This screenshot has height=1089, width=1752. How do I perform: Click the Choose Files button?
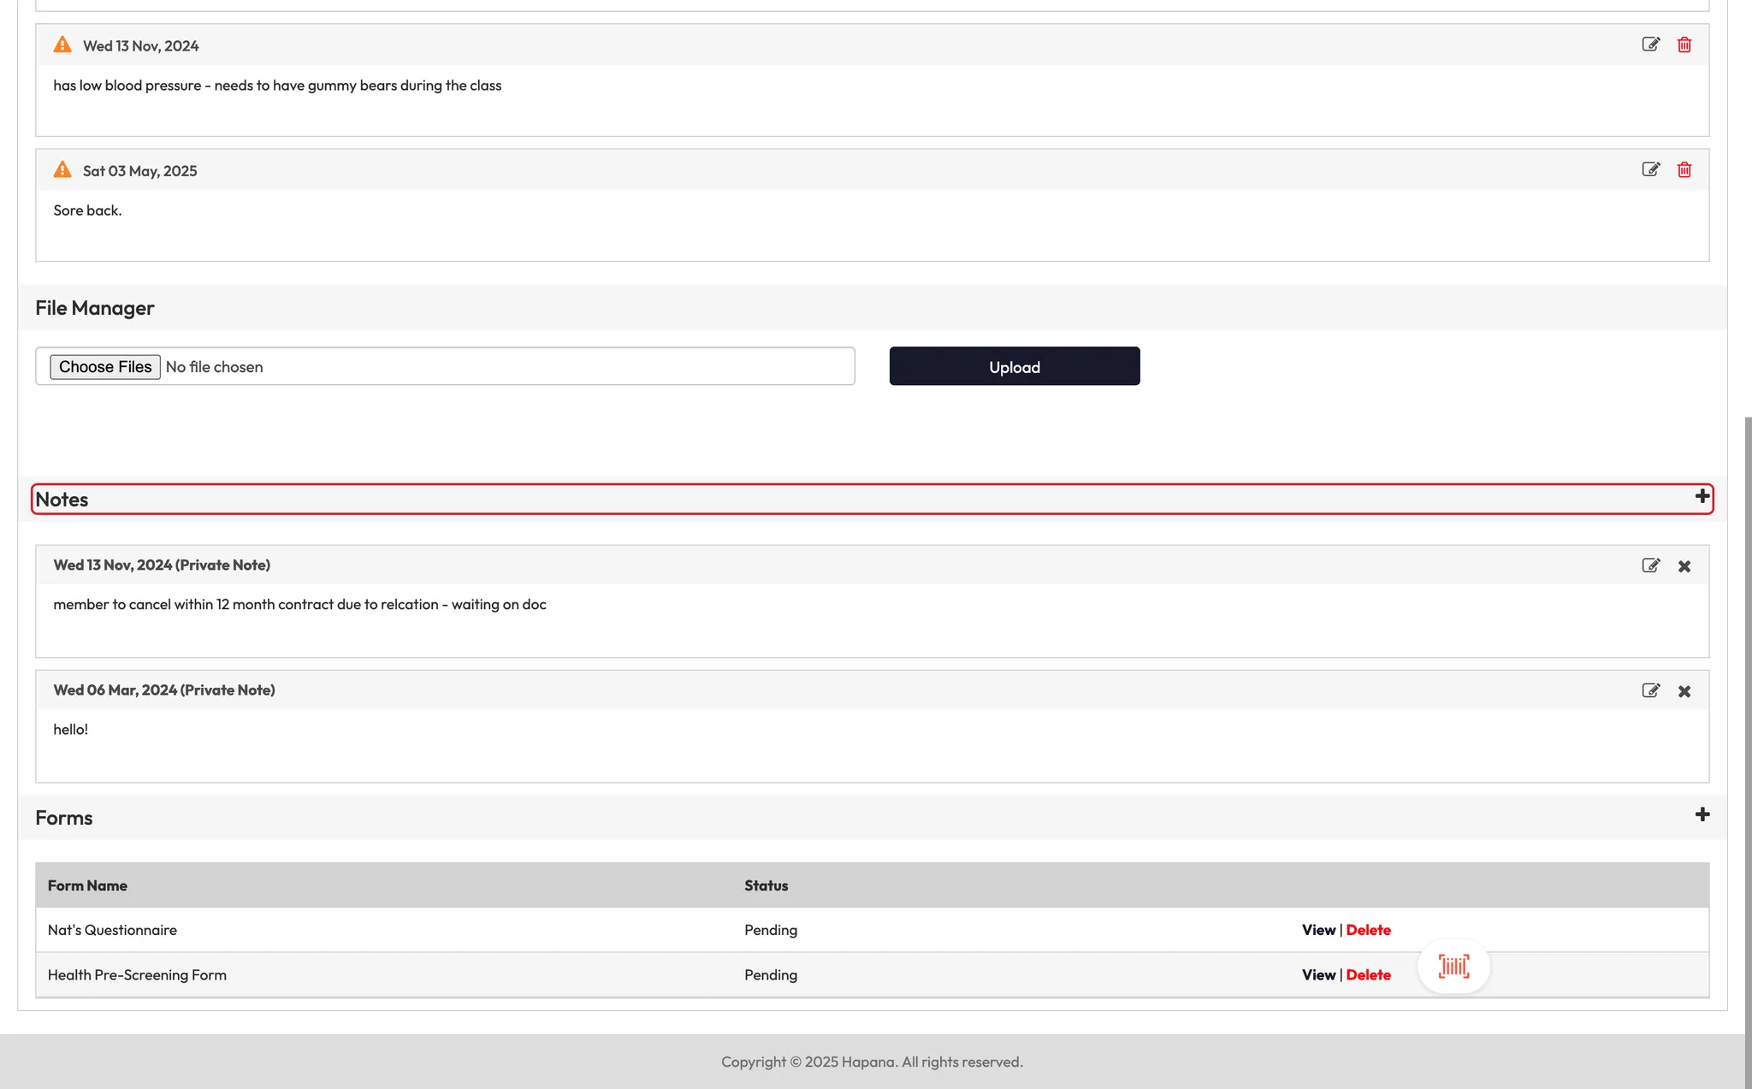(105, 367)
